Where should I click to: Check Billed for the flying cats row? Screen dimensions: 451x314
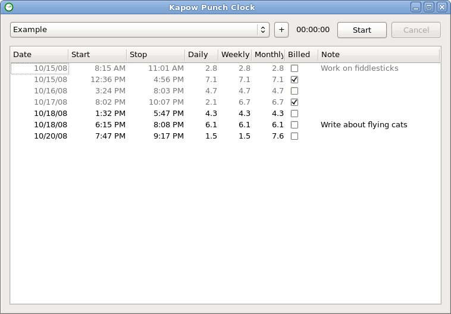(x=295, y=125)
